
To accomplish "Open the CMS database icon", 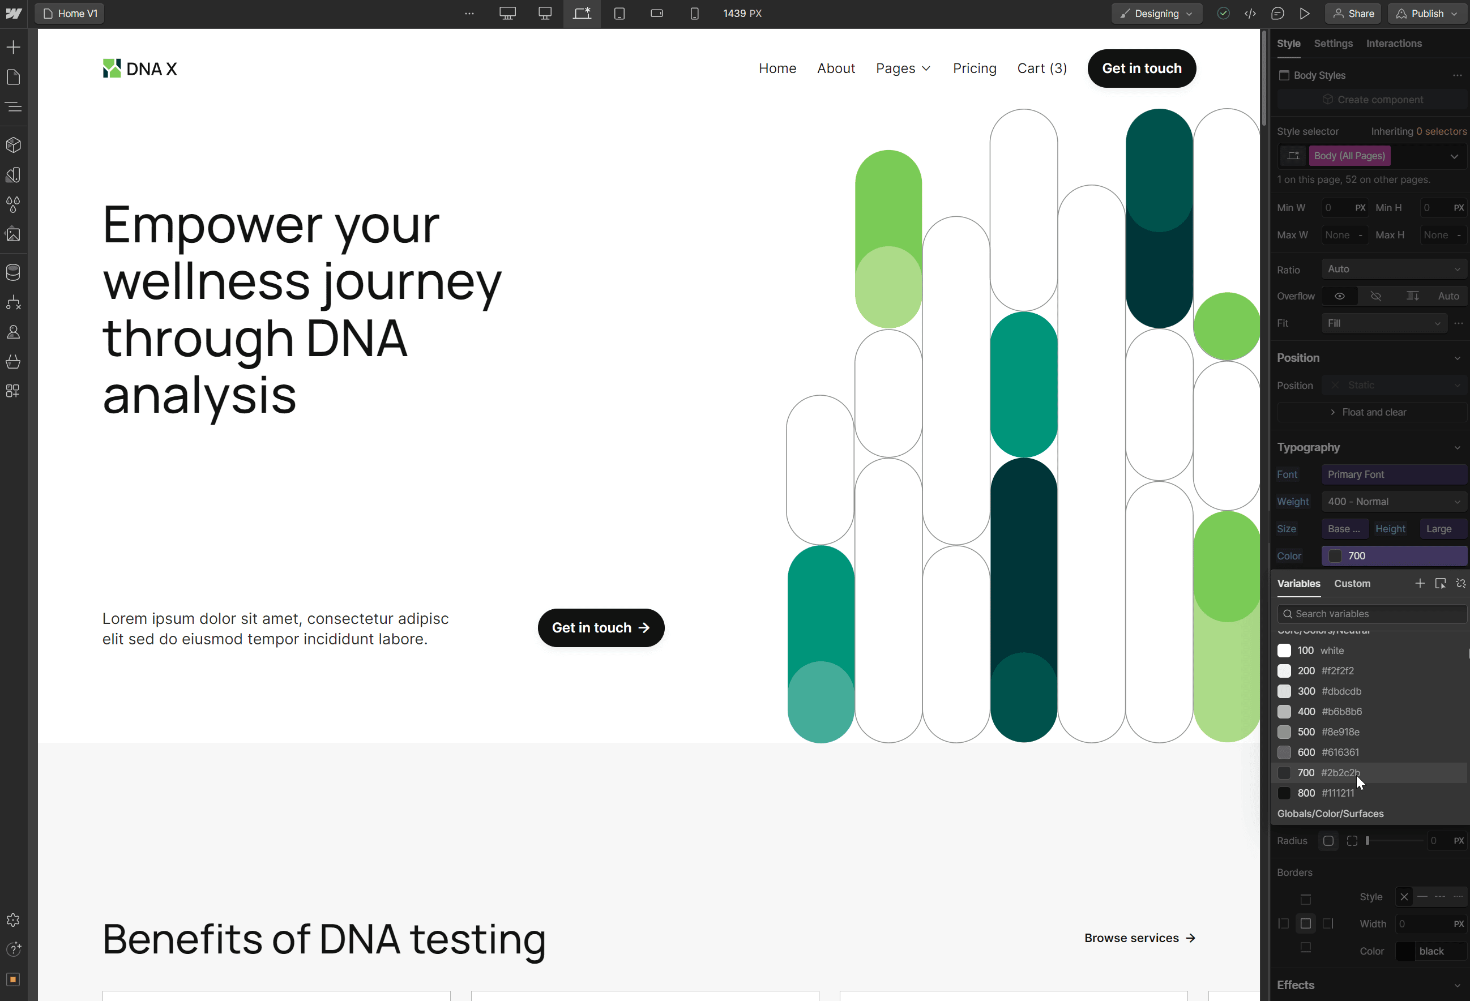I will (x=13, y=272).
